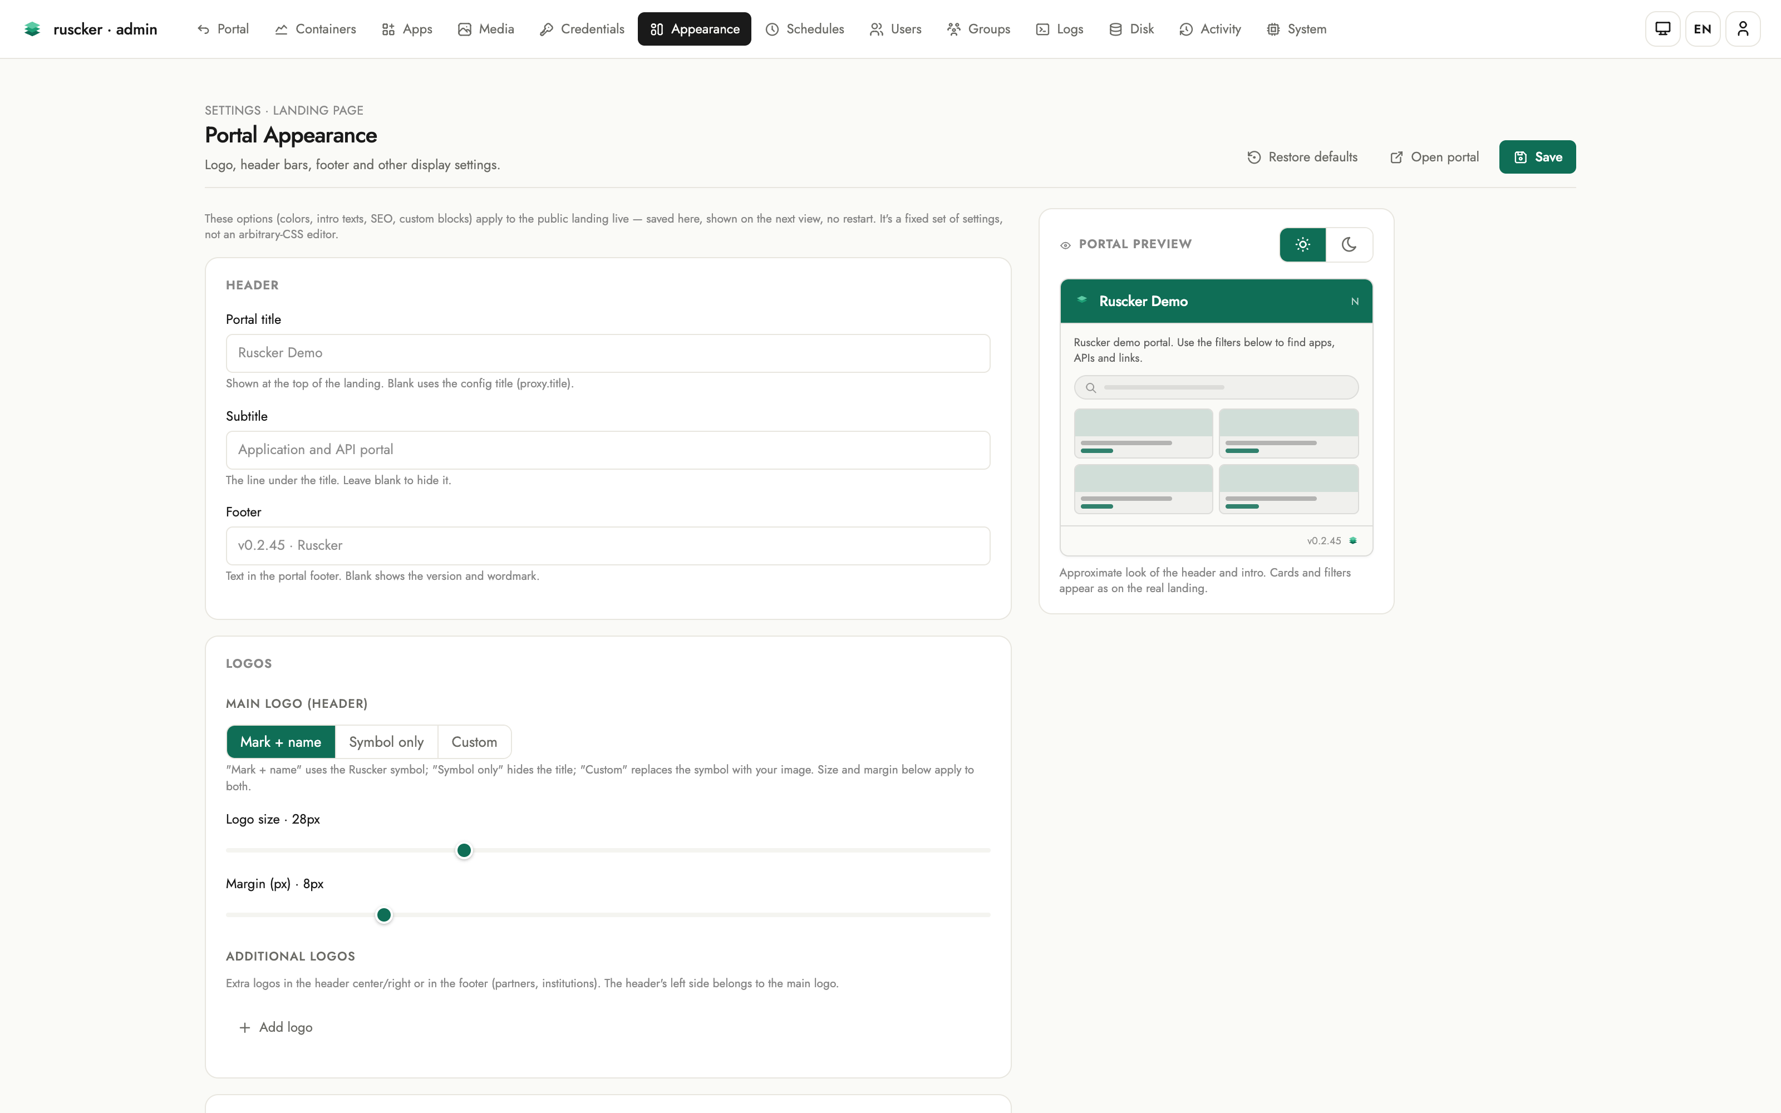Click the Portal Preview eye icon
This screenshot has width=1781, height=1113.
pos(1065,245)
